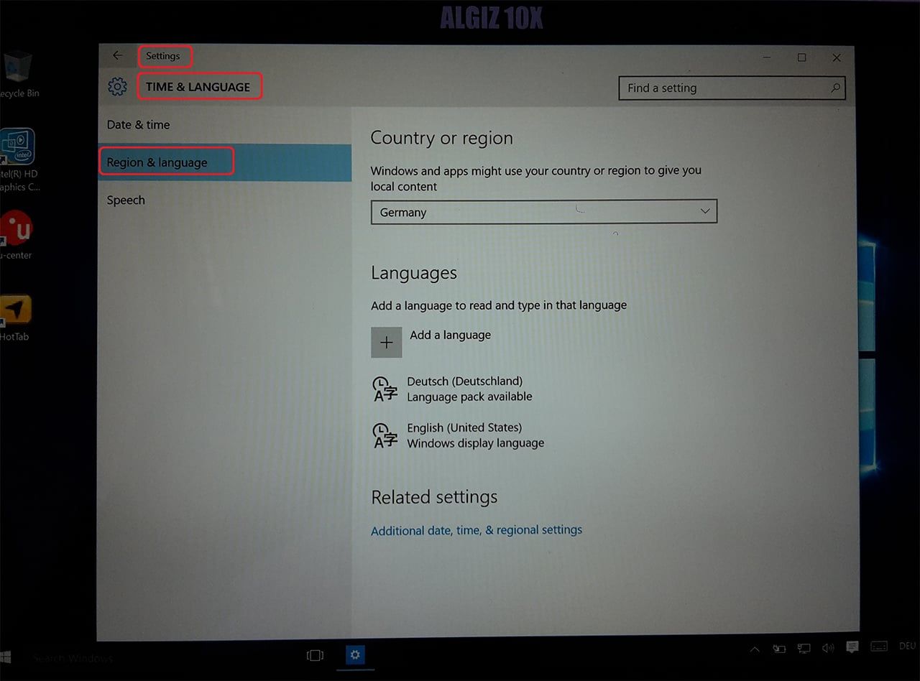Screen dimensions: 920x681
Task: Select the Speech tab
Action: tap(224, 200)
